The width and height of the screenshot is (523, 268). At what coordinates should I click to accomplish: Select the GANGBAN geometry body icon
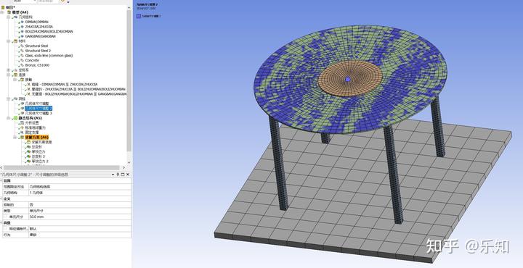pos(22,36)
